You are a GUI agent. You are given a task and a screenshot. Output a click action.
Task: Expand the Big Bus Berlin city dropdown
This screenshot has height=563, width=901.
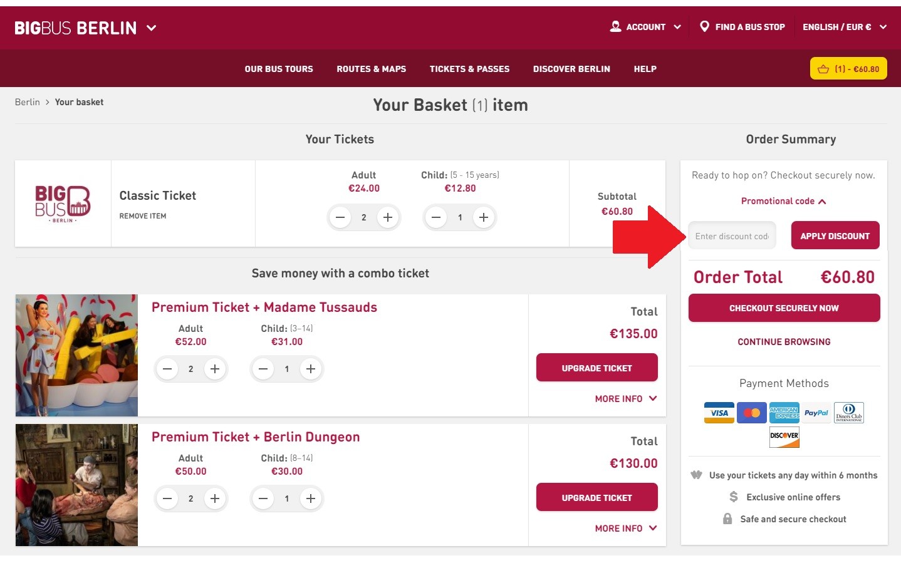pyautogui.click(x=151, y=28)
